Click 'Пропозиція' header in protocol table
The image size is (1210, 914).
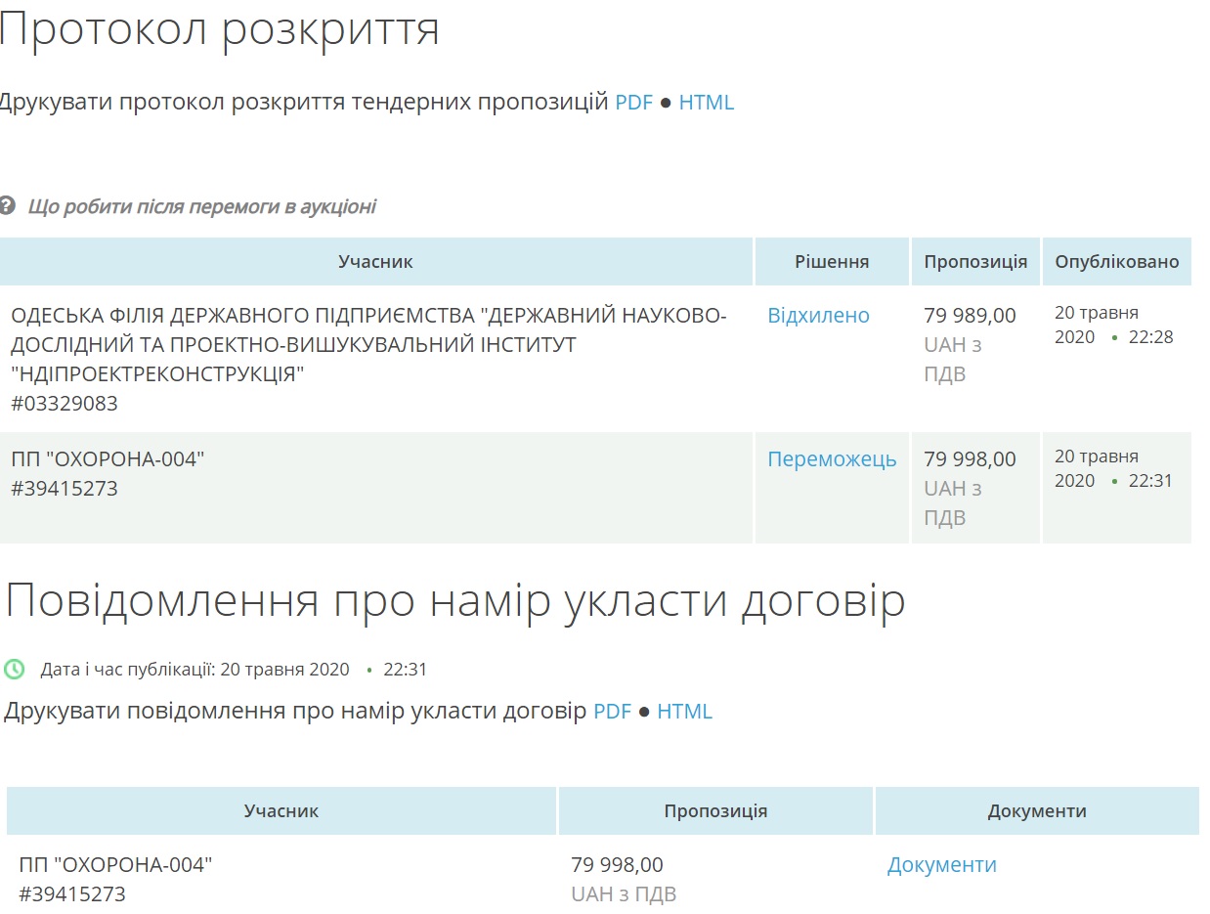point(975,262)
